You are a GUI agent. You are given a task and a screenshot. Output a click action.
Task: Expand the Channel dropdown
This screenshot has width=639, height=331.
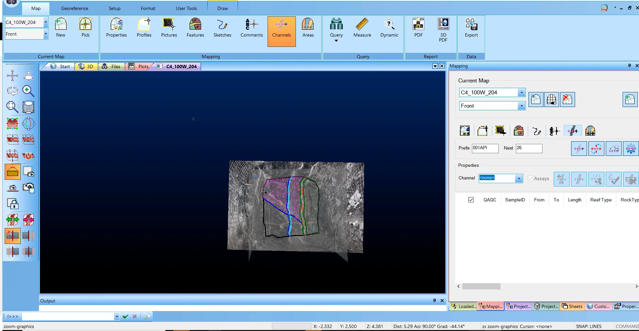(x=519, y=178)
